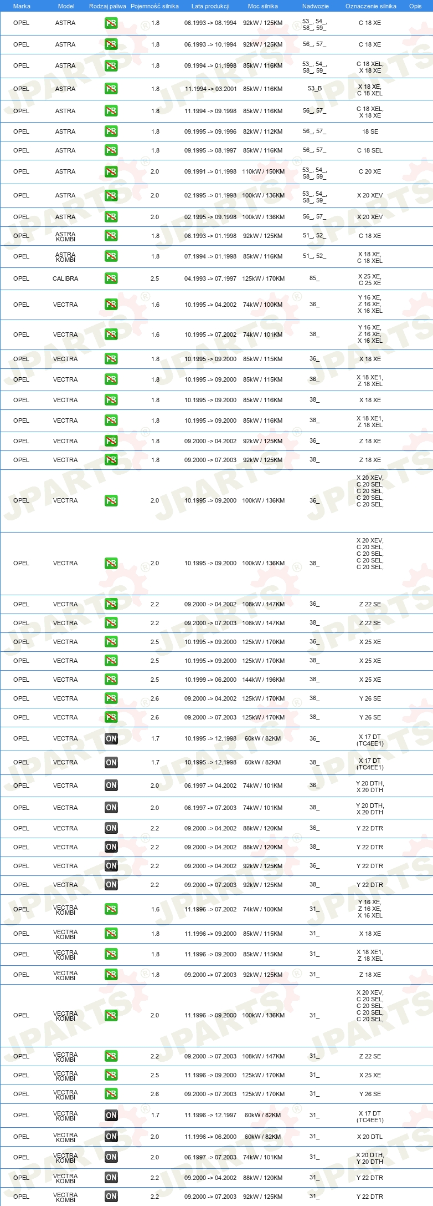The width and height of the screenshot is (433, 1206).
Task: Select the 110kW / 150KM power cell
Action: pos(263,172)
